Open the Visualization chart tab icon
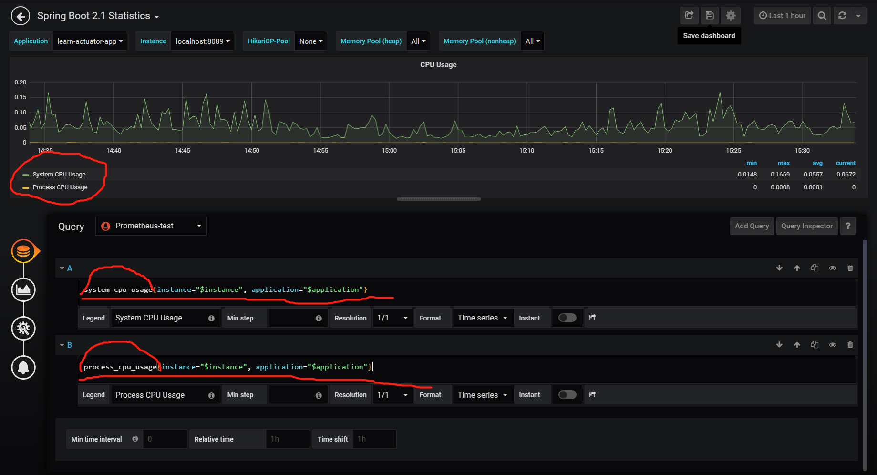This screenshot has height=475, width=877. click(x=23, y=289)
